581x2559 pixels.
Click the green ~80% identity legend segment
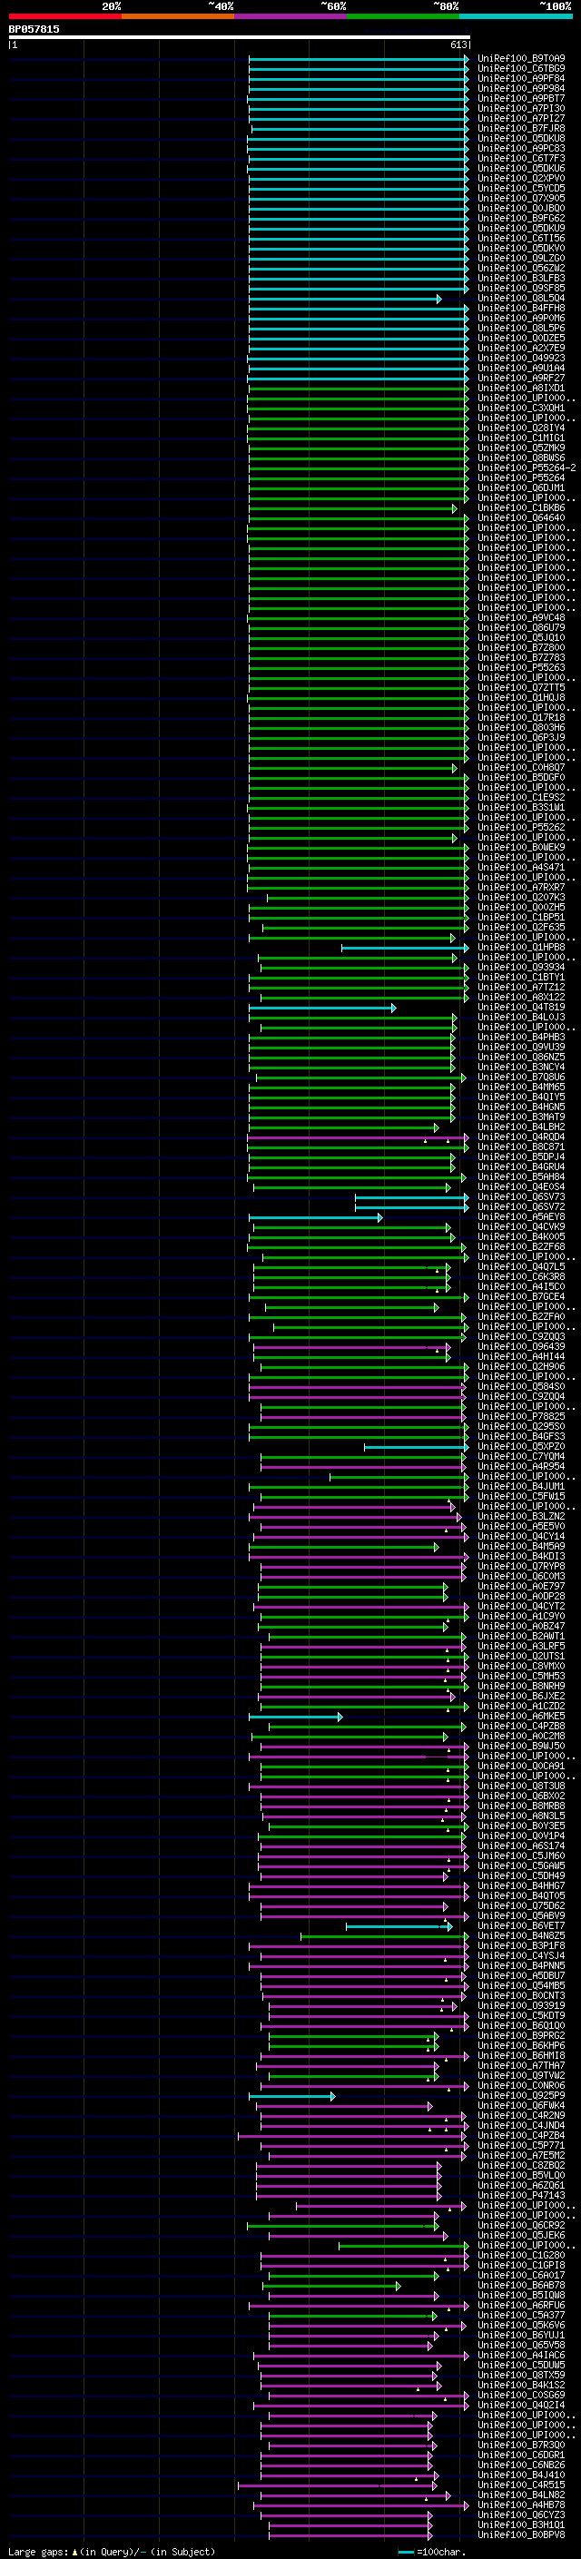(402, 16)
